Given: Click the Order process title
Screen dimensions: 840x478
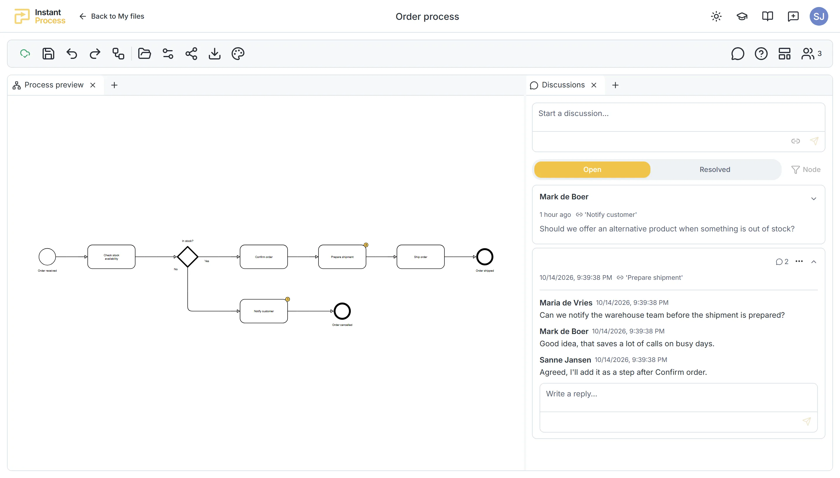Looking at the screenshot, I should tap(427, 16).
